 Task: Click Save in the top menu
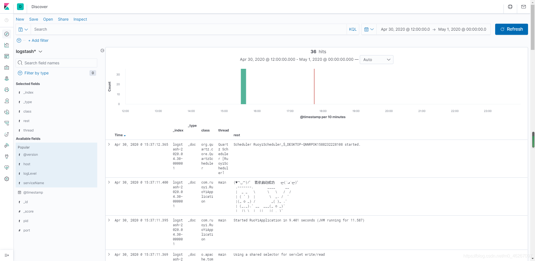click(x=34, y=19)
